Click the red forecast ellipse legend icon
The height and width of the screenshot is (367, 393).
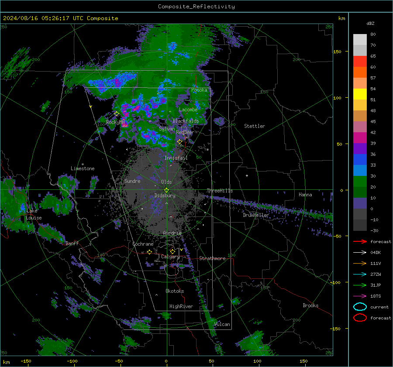pos(360,318)
